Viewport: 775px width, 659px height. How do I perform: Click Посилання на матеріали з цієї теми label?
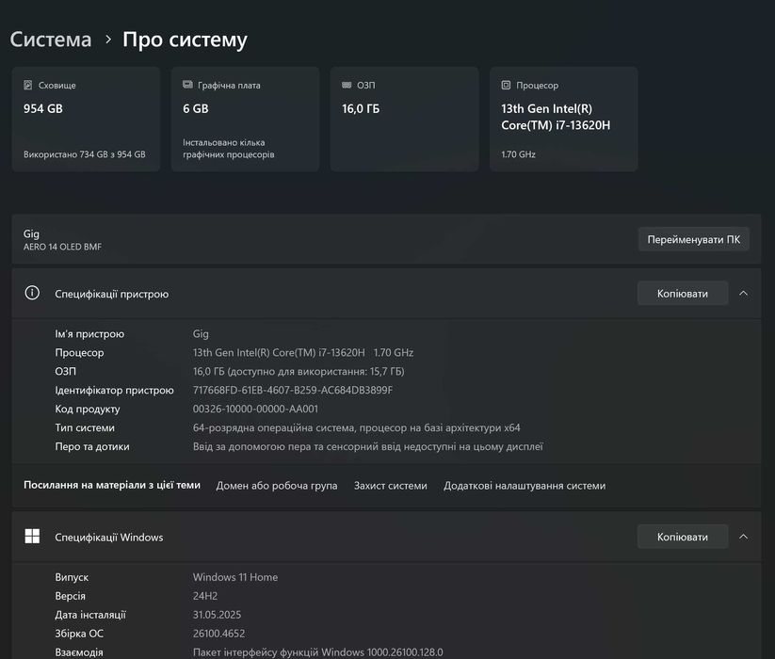coord(112,485)
